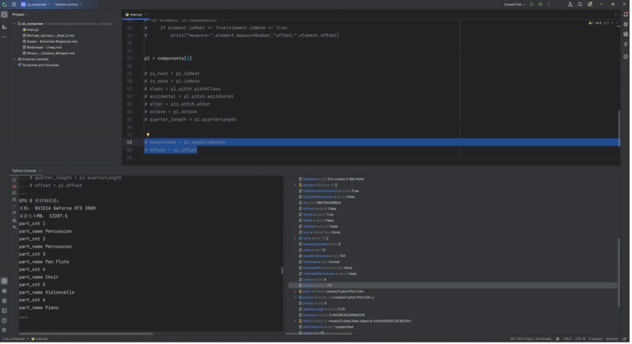Image resolution: width=632 pixels, height=344 pixels.
Task: Open the Project tool window icon
Action: point(4,14)
